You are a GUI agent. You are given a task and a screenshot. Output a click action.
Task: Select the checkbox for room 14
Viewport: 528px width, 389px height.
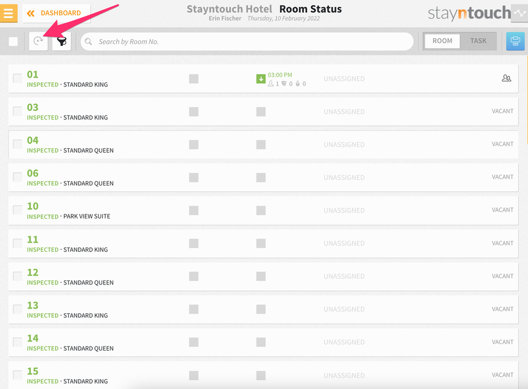click(x=18, y=342)
